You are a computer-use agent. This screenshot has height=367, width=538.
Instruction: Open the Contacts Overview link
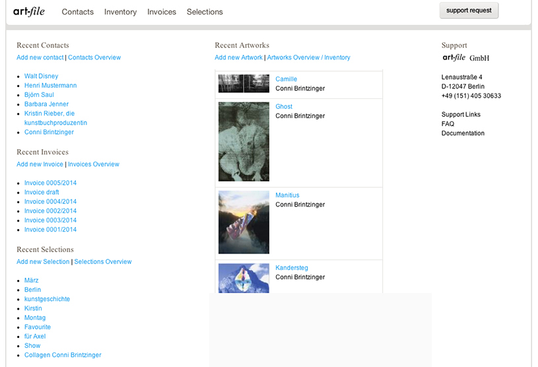point(94,57)
